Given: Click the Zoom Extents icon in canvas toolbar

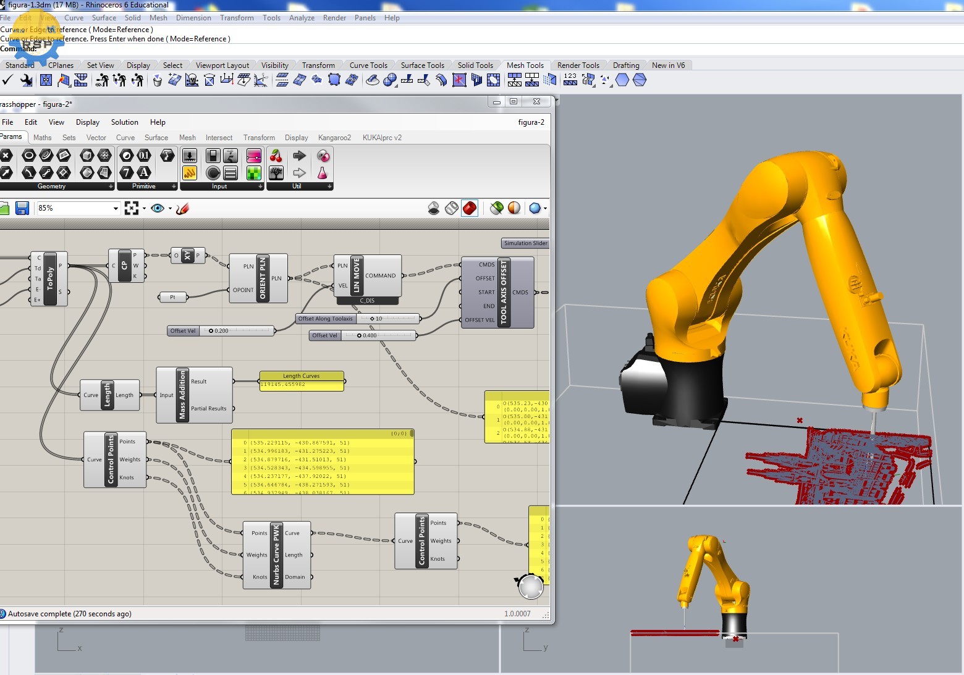Looking at the screenshot, I should pyautogui.click(x=131, y=208).
